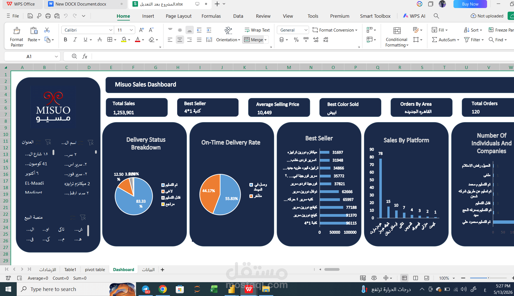Toggle center horizontal alignment
The image size is (514, 296).
click(180, 40)
